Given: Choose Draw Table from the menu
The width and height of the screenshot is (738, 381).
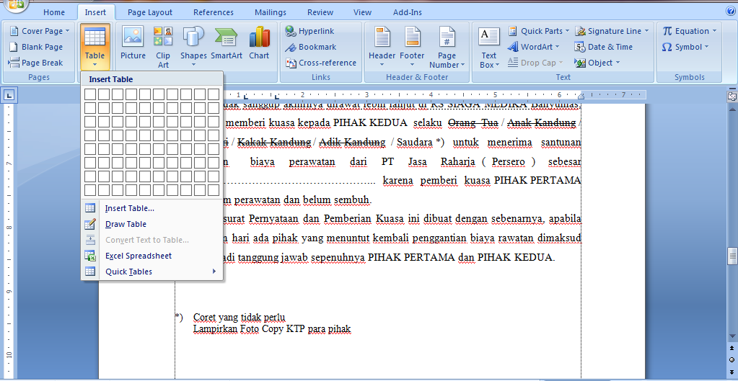Looking at the screenshot, I should [152, 224].
